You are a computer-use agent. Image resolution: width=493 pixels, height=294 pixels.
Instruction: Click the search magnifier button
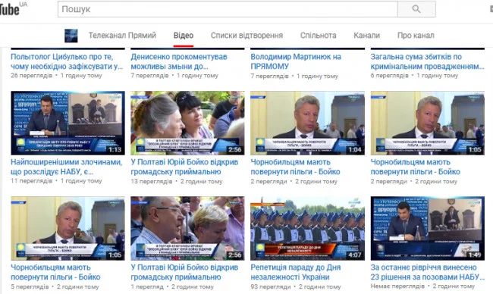click(x=416, y=9)
